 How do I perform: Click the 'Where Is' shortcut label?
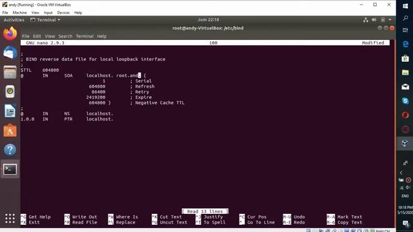[127, 217]
